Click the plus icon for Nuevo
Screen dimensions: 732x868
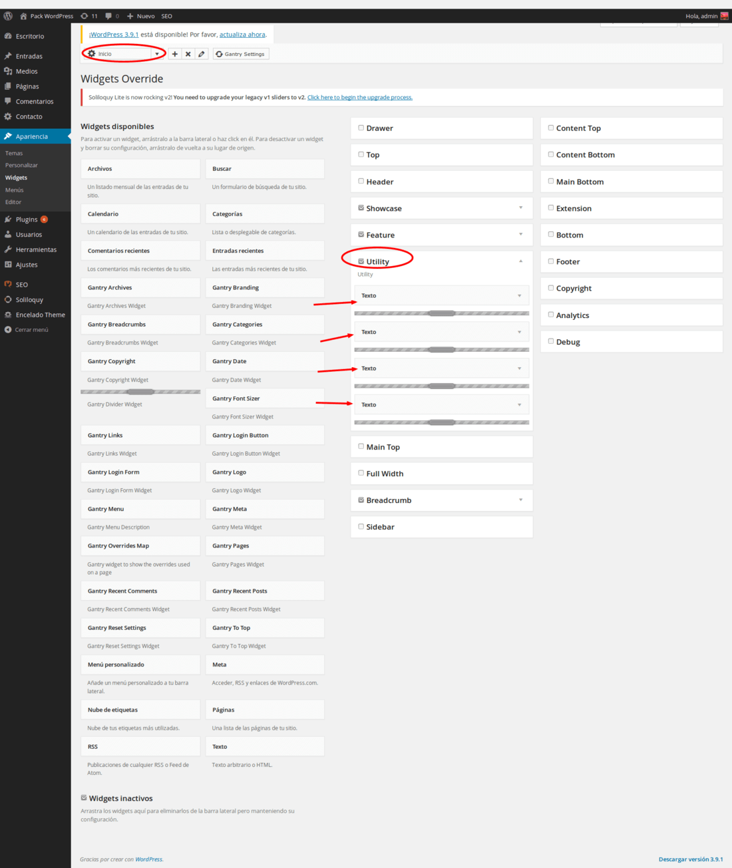coord(130,16)
